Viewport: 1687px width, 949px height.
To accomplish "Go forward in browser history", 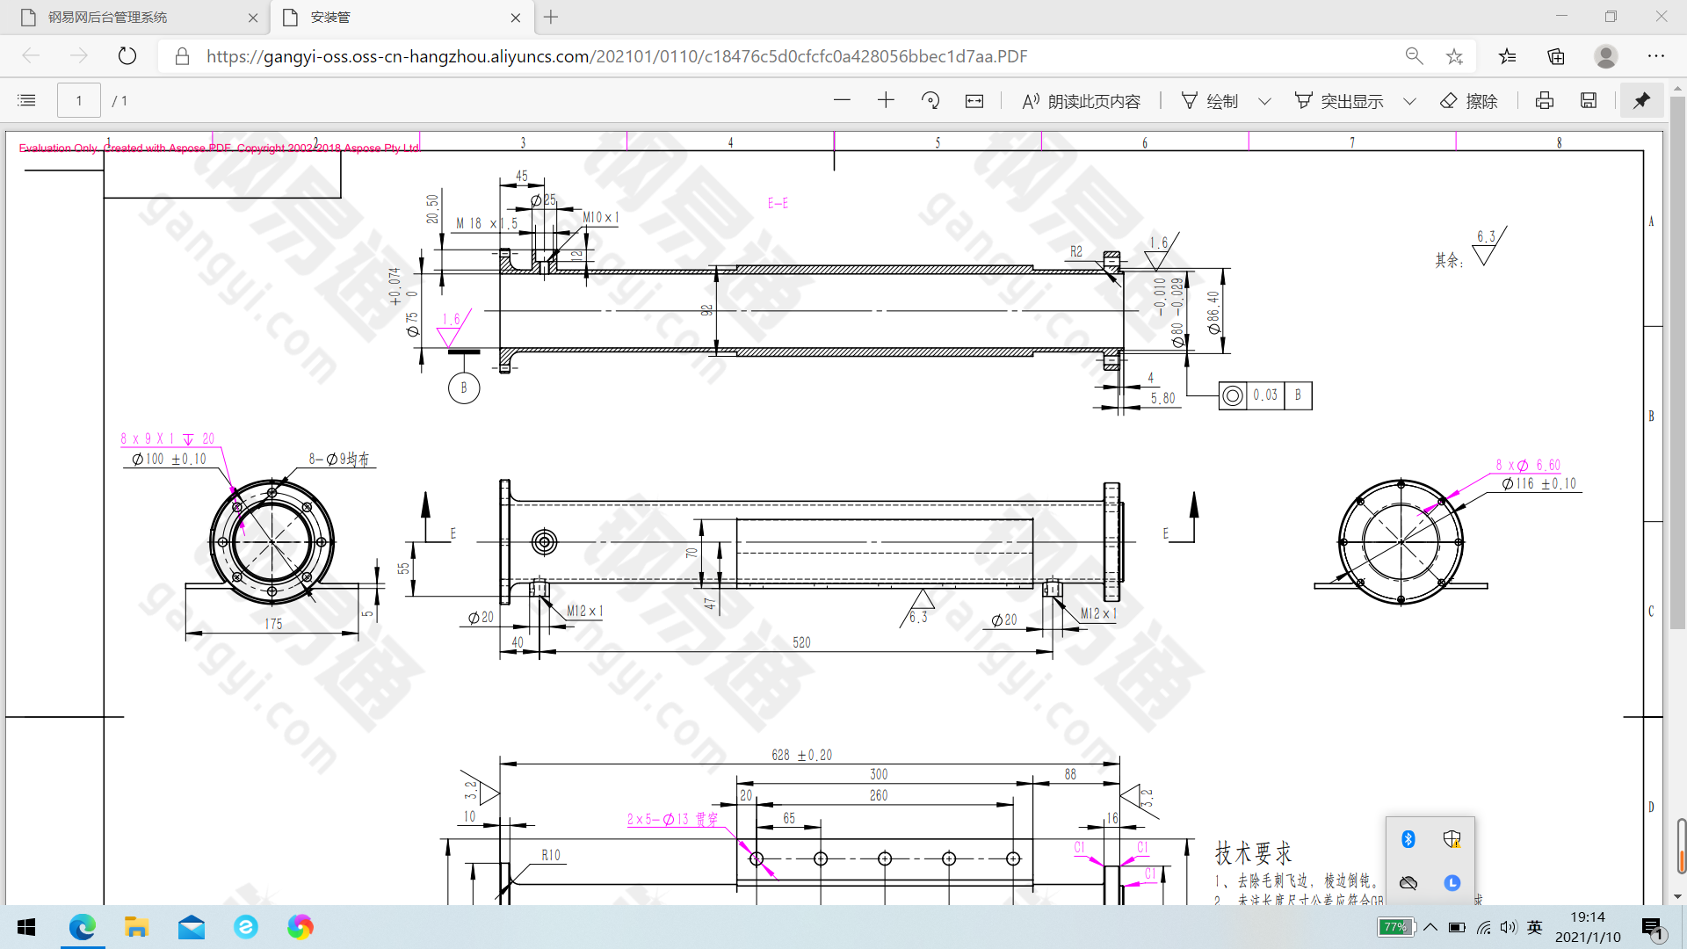I will (x=79, y=56).
